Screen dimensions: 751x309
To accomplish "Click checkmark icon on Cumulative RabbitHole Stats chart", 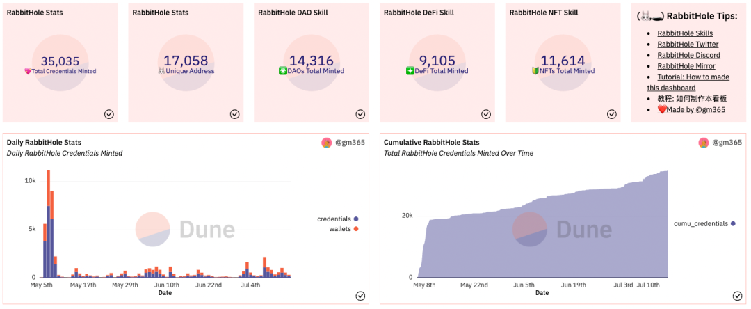I will [738, 296].
